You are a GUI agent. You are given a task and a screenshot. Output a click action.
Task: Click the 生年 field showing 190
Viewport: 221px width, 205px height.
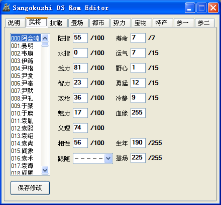(138, 143)
